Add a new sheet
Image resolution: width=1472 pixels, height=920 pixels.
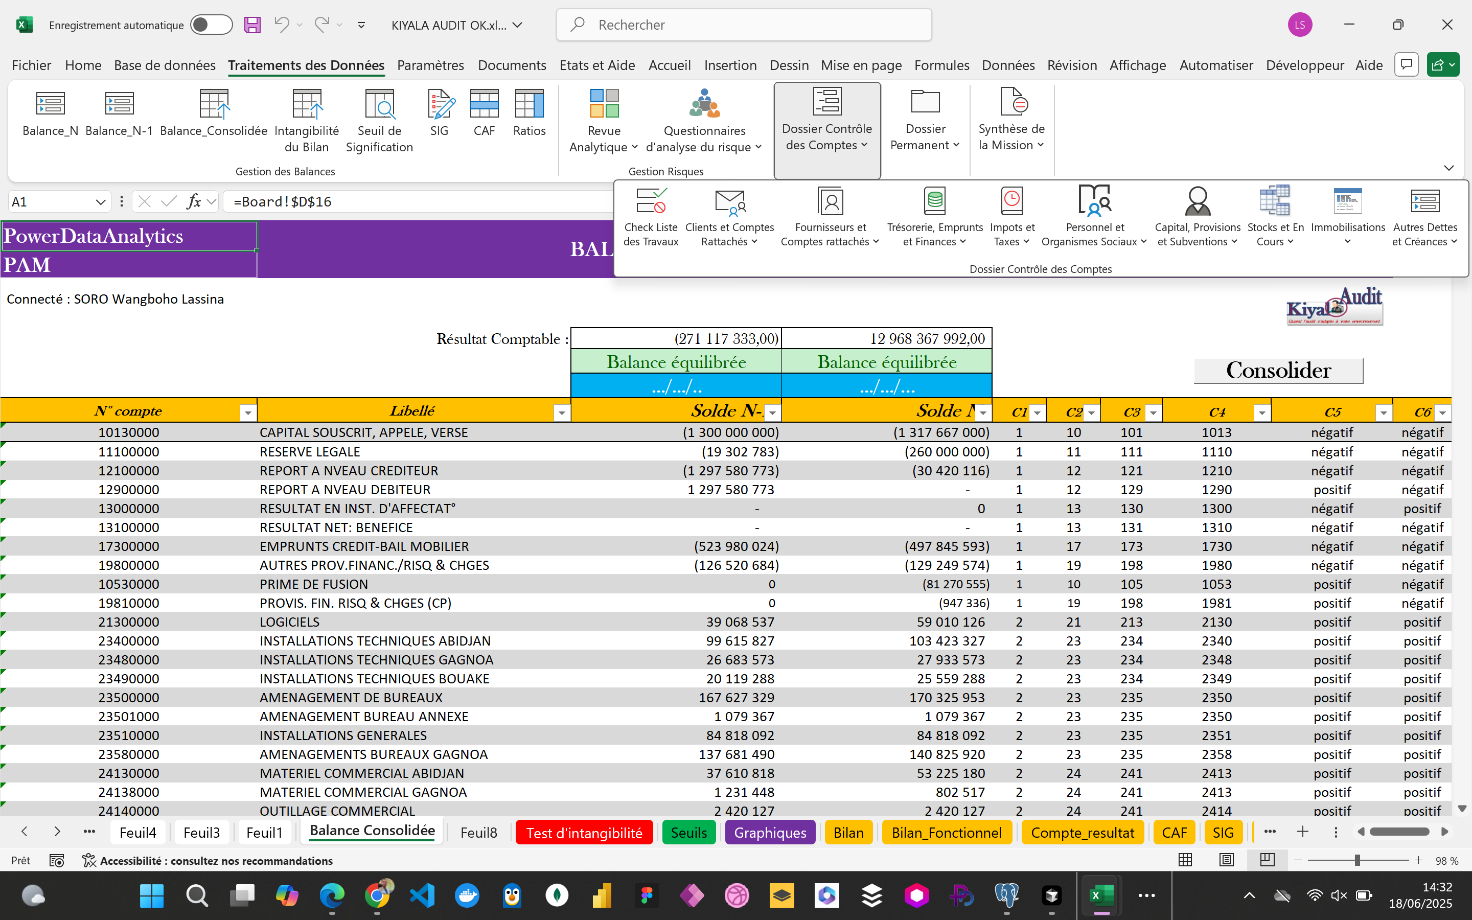(x=1302, y=832)
